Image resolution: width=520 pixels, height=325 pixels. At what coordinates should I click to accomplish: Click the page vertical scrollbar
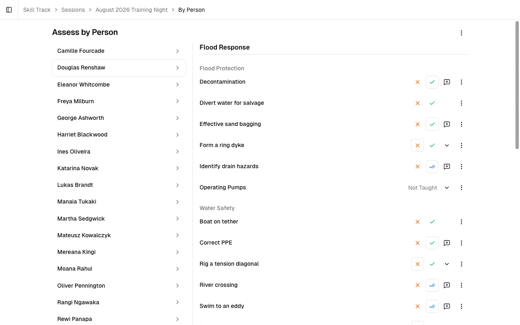(x=517, y=85)
